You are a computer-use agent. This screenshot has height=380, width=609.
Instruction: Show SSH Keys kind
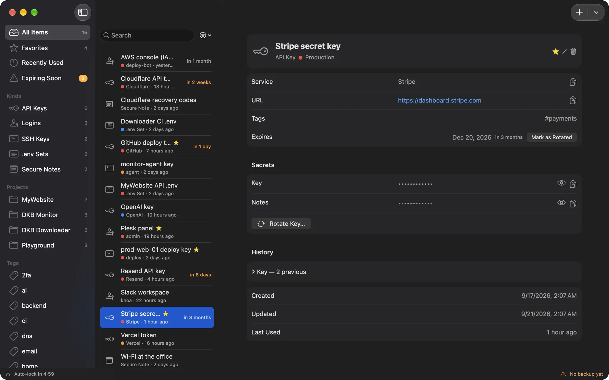coord(48,139)
